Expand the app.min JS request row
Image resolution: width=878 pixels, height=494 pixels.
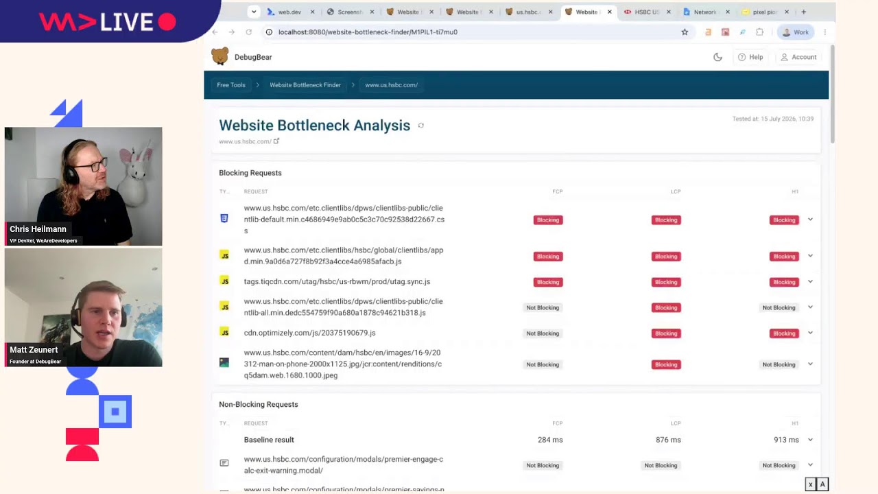pyautogui.click(x=810, y=256)
